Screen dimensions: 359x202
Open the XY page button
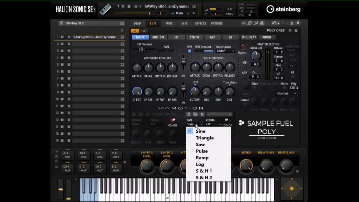(x=231, y=37)
